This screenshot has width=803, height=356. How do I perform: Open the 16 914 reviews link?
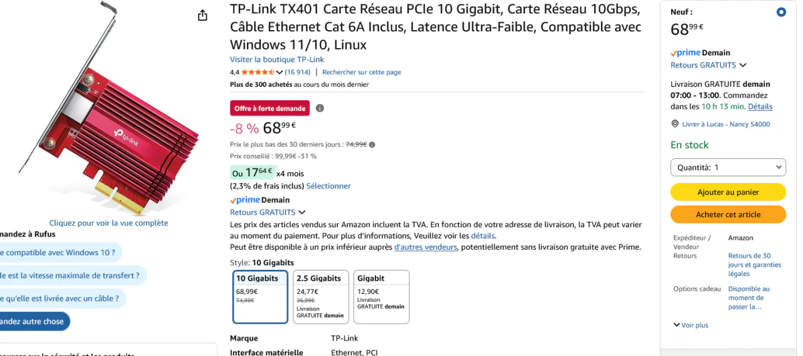tap(298, 72)
